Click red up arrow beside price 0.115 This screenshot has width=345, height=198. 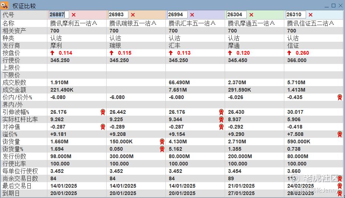tap(111, 53)
